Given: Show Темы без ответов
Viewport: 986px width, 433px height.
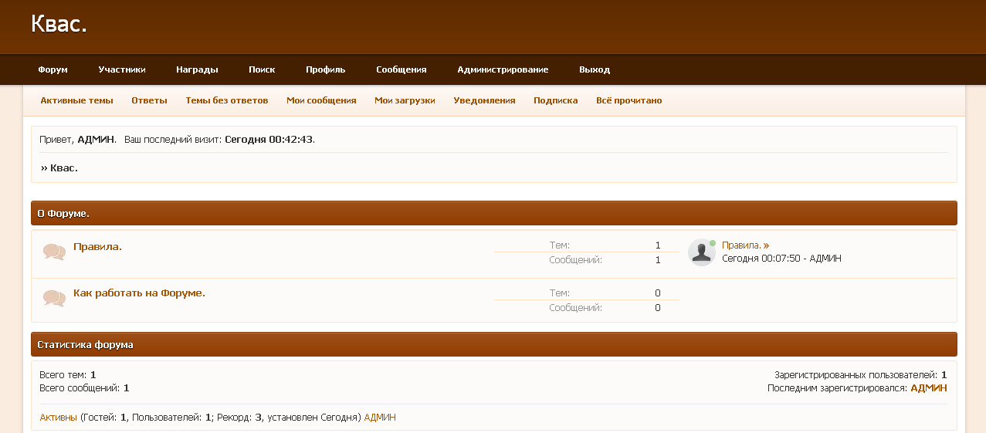Looking at the screenshot, I should [x=227, y=100].
